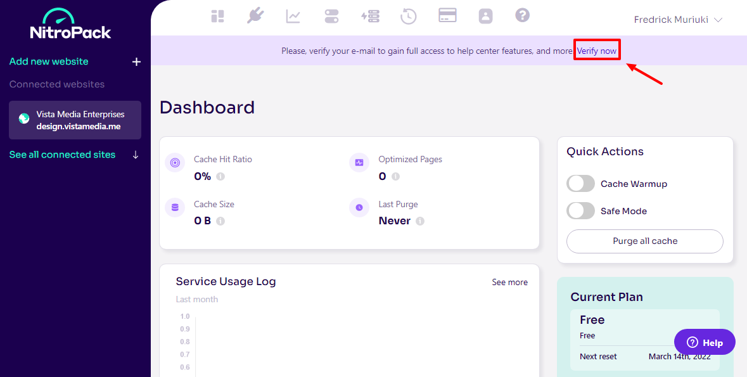Viewport: 747px width, 377px height.
Task: Click the question mark icon in top navigation
Action: 522,16
